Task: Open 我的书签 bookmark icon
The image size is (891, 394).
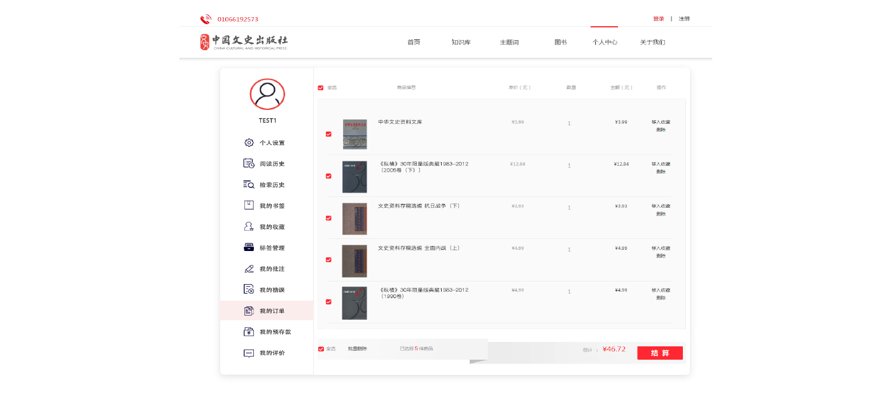Action: point(249,205)
